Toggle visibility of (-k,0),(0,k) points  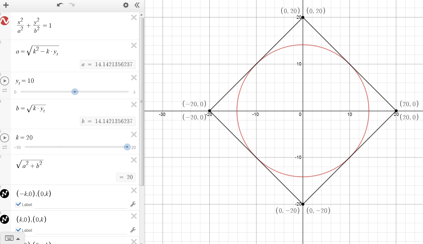point(5,194)
